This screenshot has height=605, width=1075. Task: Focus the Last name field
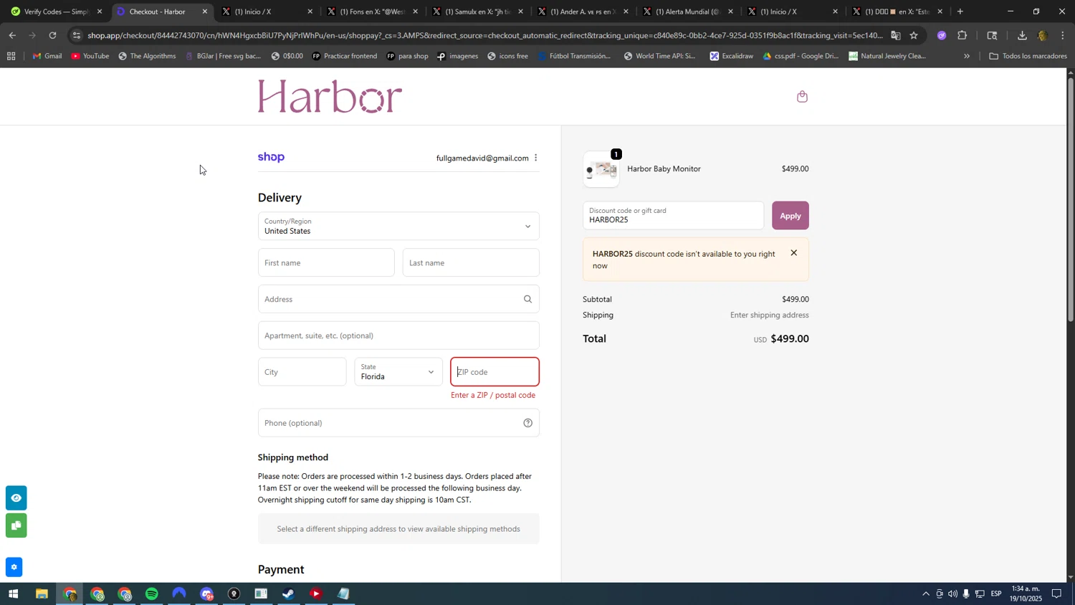tap(471, 262)
